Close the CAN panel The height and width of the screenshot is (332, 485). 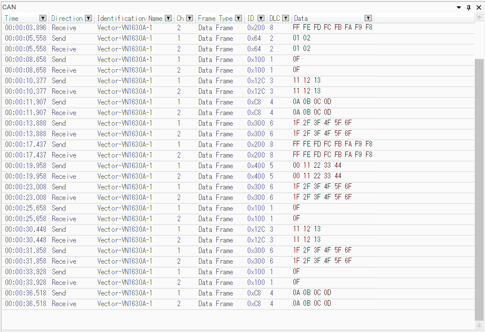479,7
